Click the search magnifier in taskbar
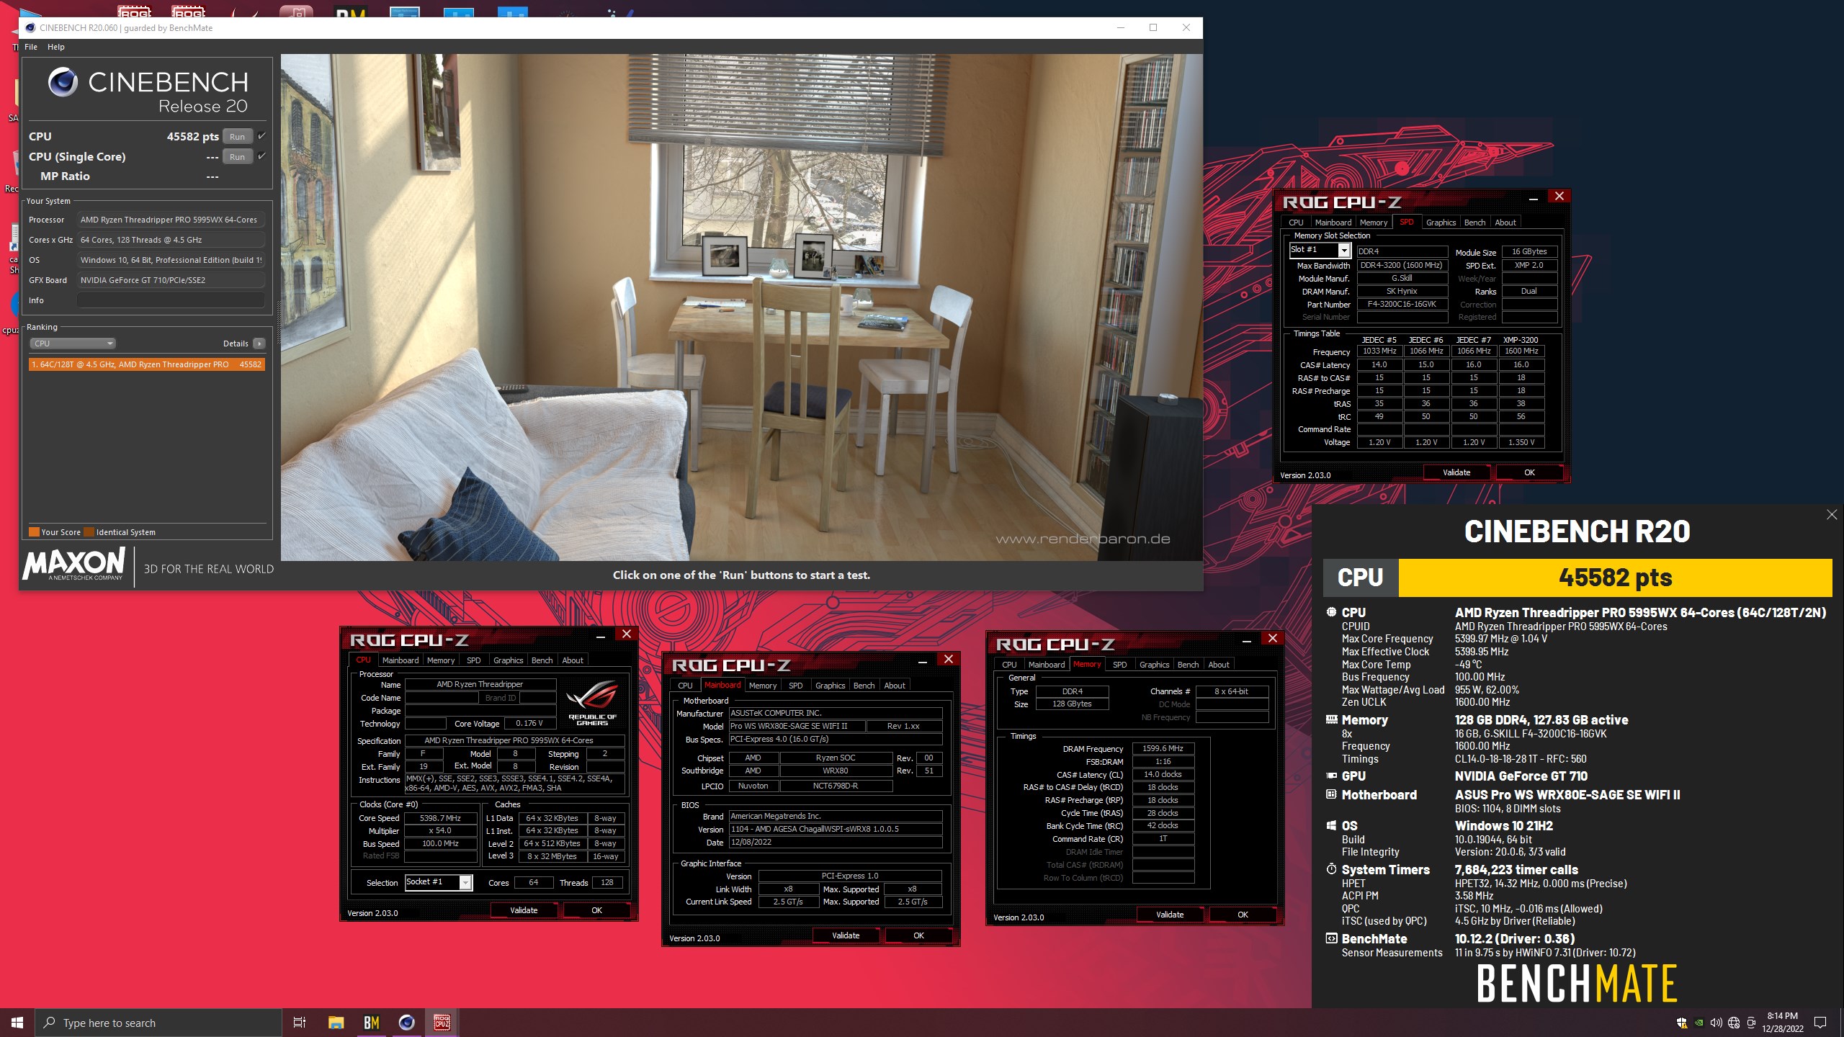1844x1037 pixels. 50,1023
